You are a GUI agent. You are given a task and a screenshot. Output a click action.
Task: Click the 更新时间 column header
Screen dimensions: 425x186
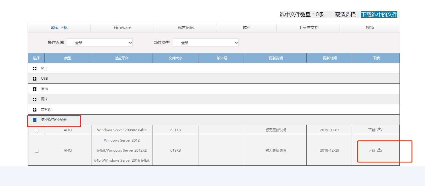pyautogui.click(x=330, y=58)
